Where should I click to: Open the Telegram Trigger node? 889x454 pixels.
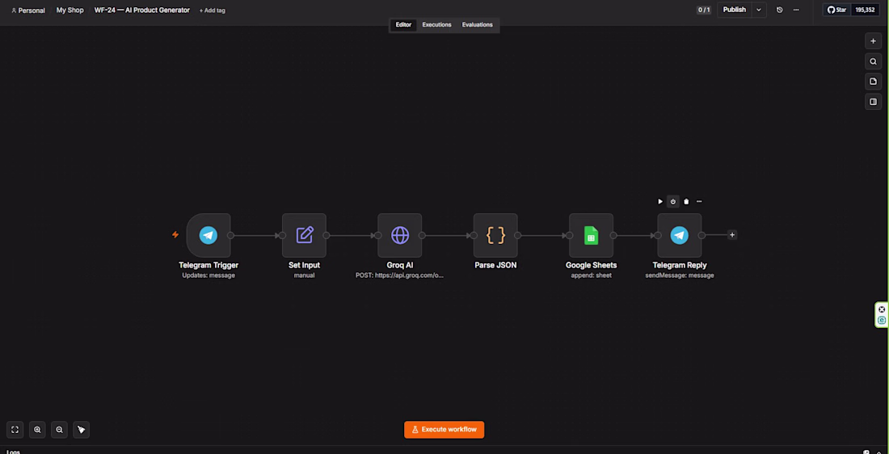pyautogui.click(x=208, y=235)
